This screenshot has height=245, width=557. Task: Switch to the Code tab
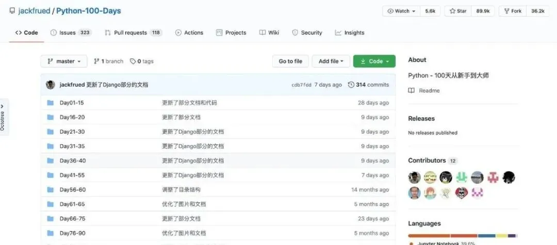[27, 32]
